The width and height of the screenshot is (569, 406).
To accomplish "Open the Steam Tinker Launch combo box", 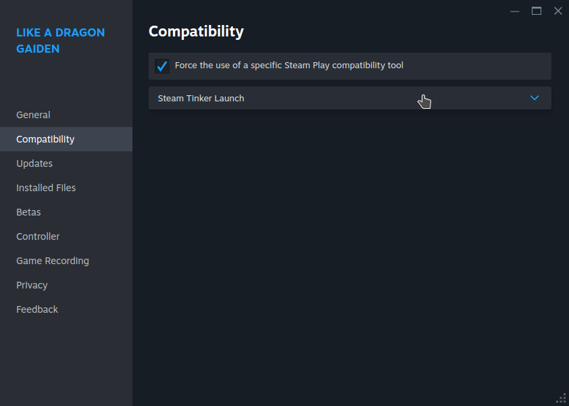I will [338, 98].
